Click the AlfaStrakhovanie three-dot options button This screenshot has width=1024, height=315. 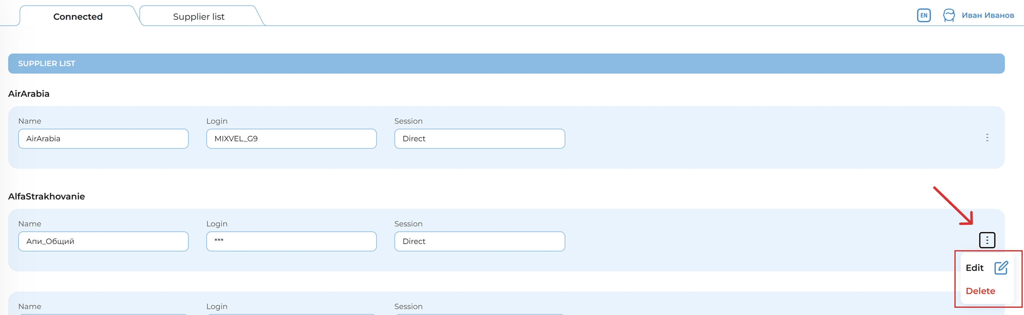[x=987, y=240]
